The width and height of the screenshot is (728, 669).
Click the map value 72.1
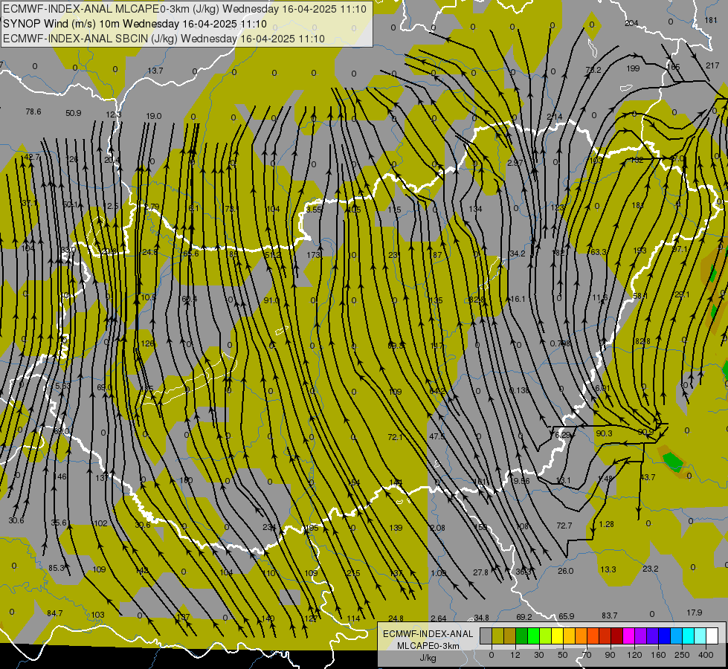[395, 437]
